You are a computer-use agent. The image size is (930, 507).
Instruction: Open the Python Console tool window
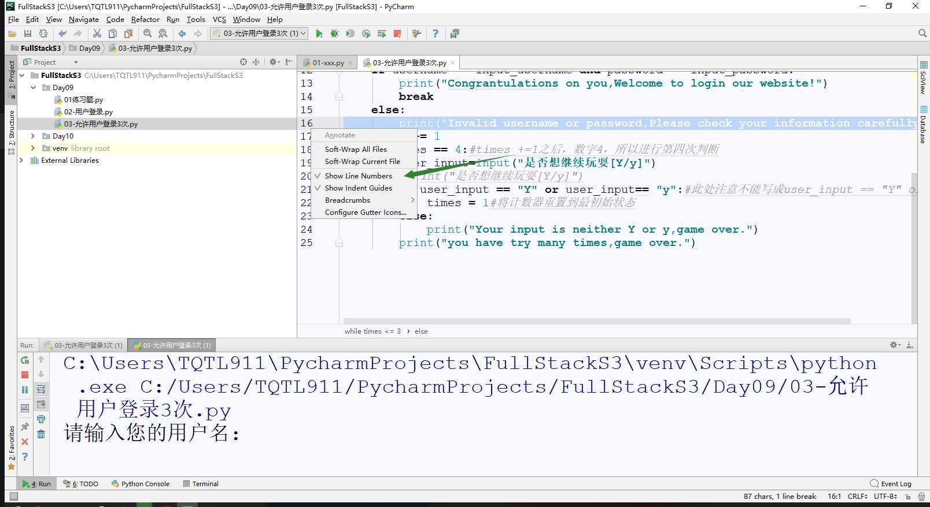(x=141, y=484)
